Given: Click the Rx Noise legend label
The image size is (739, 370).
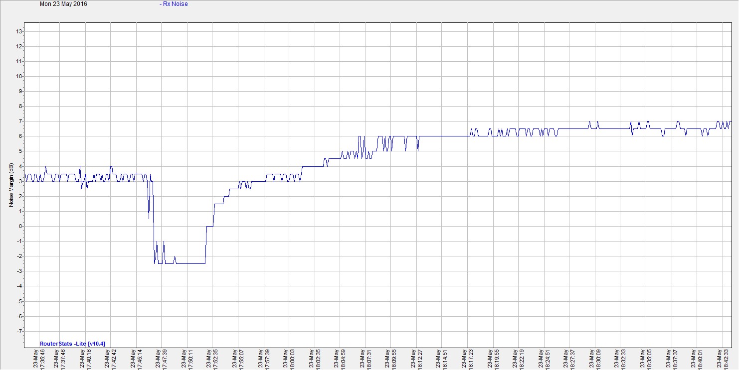Looking at the screenshot, I should (x=174, y=4).
